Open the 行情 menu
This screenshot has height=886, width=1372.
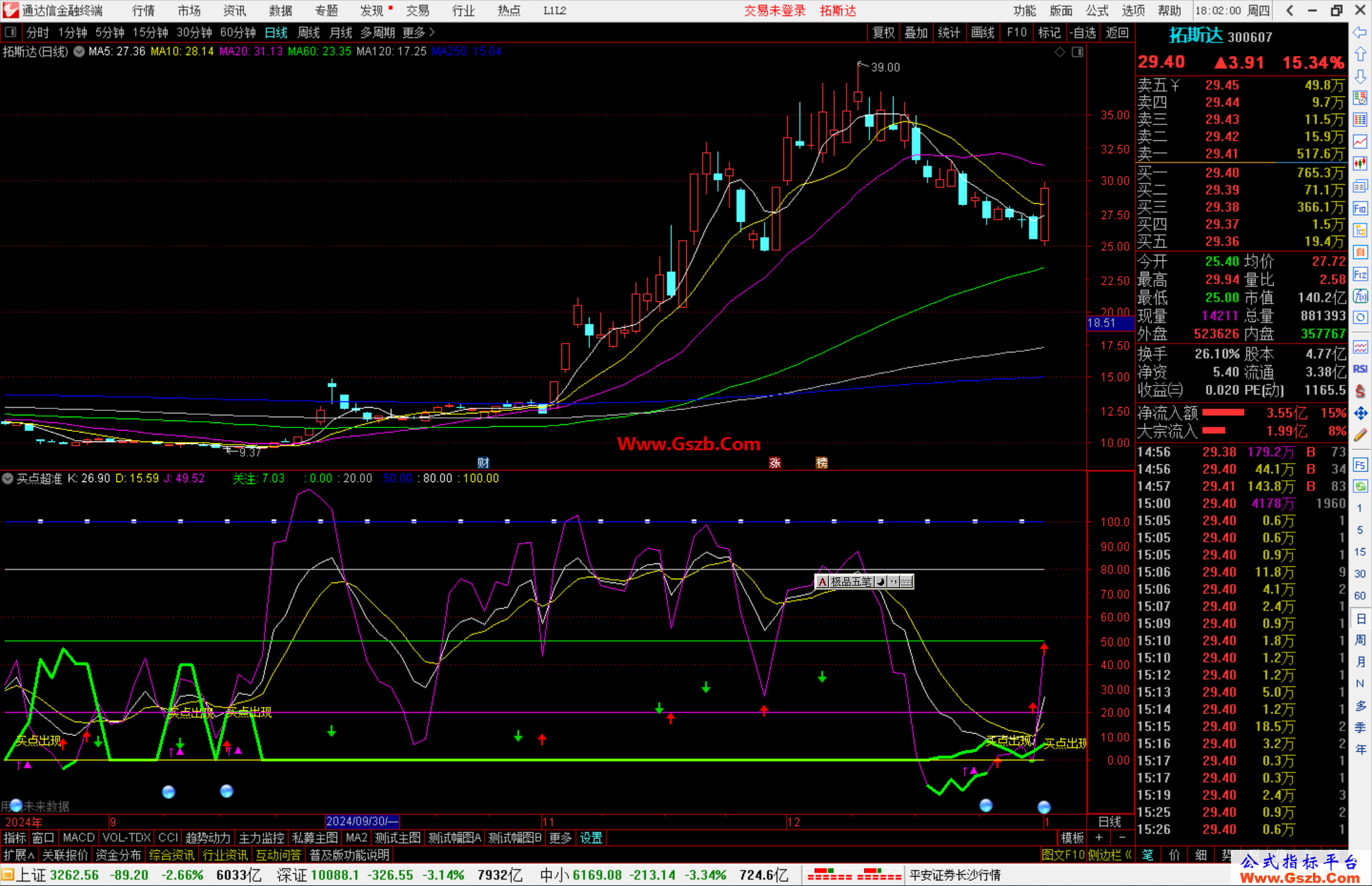coord(144,11)
